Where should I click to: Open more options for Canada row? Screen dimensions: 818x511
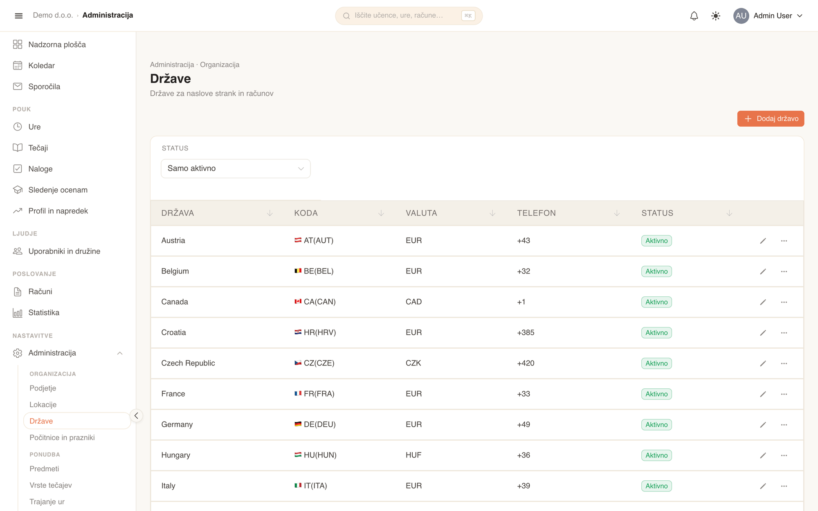click(x=784, y=302)
